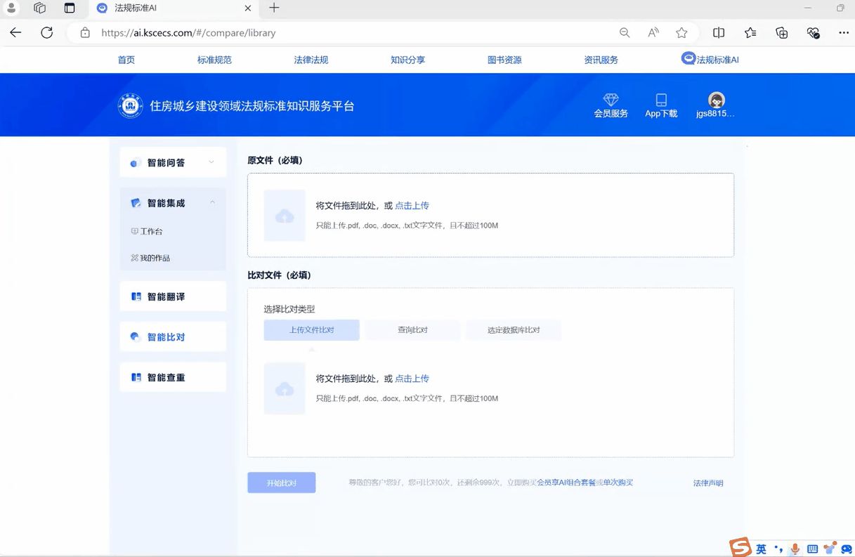Open the IME skin shirt icon
The width and height of the screenshot is (855, 557).
pyautogui.click(x=830, y=548)
